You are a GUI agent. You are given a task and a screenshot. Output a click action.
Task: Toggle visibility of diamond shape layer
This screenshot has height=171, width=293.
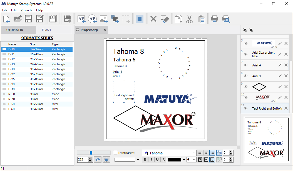[x=246, y=87]
